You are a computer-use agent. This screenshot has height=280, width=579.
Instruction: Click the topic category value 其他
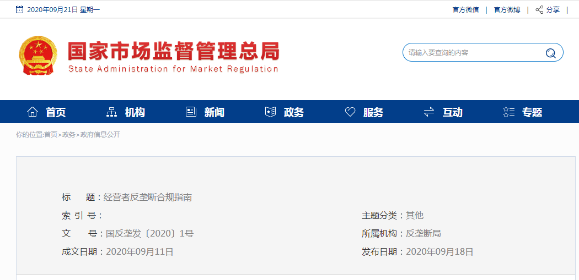point(414,216)
